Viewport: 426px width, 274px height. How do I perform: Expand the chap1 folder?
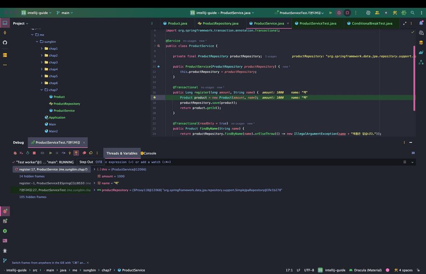[42, 49]
